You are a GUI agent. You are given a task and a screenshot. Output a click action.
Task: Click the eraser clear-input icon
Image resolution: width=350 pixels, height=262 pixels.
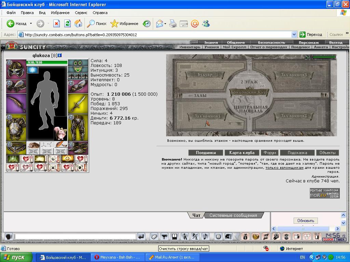click(154, 237)
